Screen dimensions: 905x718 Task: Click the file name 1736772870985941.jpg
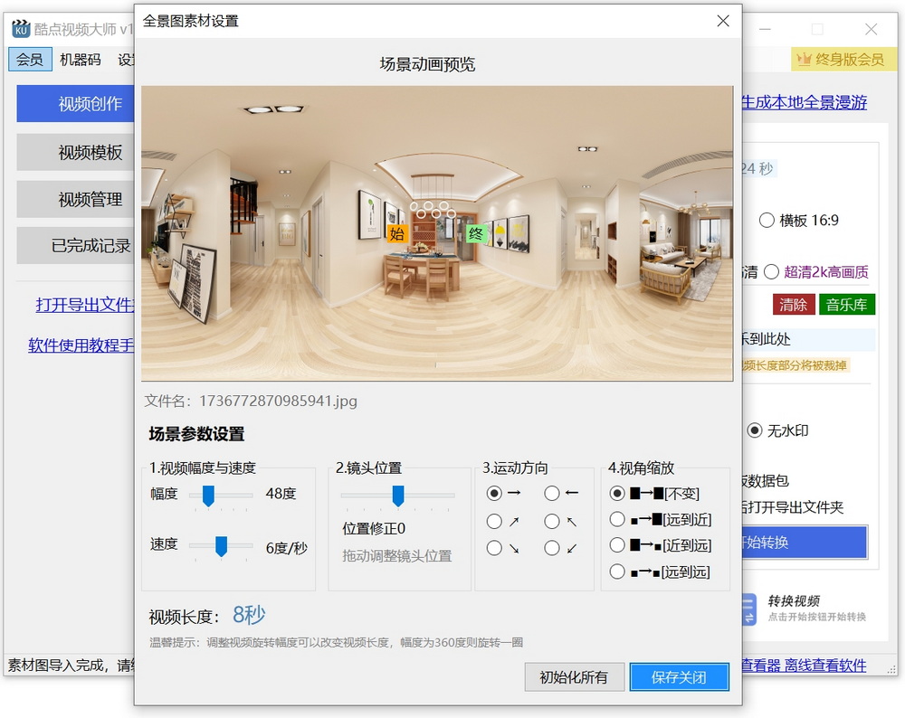[278, 401]
